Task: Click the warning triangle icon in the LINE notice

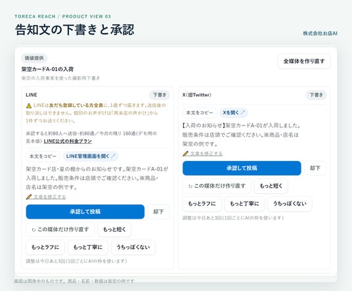Action: click(x=29, y=105)
